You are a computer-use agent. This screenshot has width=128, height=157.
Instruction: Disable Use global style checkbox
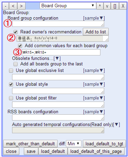pyautogui.click(x=11, y=84)
